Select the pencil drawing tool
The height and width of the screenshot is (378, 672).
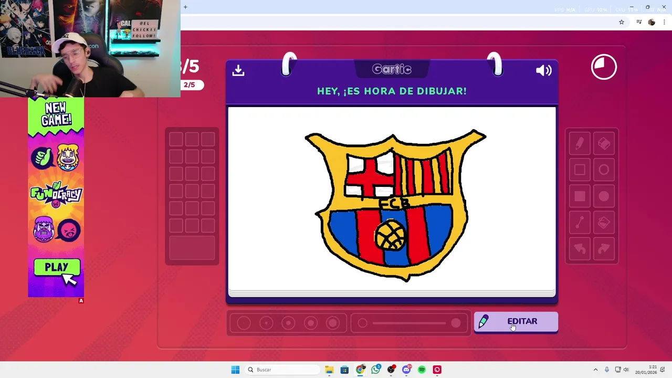tap(580, 144)
